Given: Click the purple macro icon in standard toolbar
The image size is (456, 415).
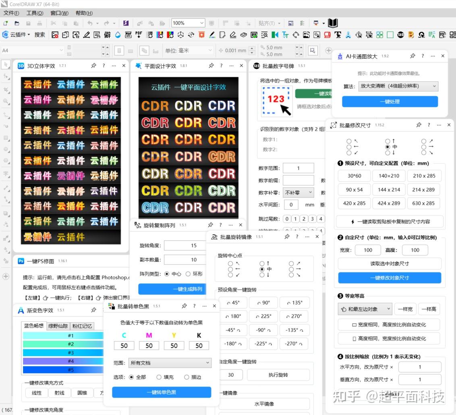Looking at the screenshot, I should (x=126, y=23).
